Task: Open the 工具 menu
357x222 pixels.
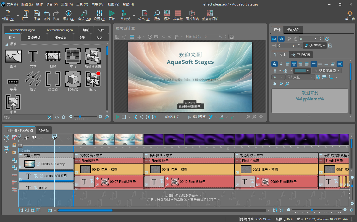Action: pos(82,4)
